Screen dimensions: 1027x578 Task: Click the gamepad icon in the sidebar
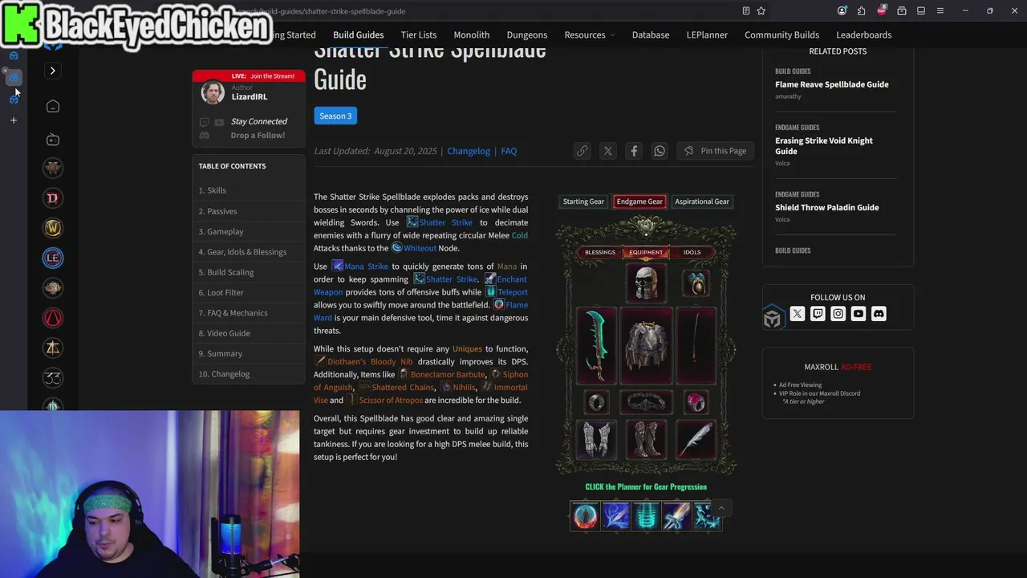point(53,140)
